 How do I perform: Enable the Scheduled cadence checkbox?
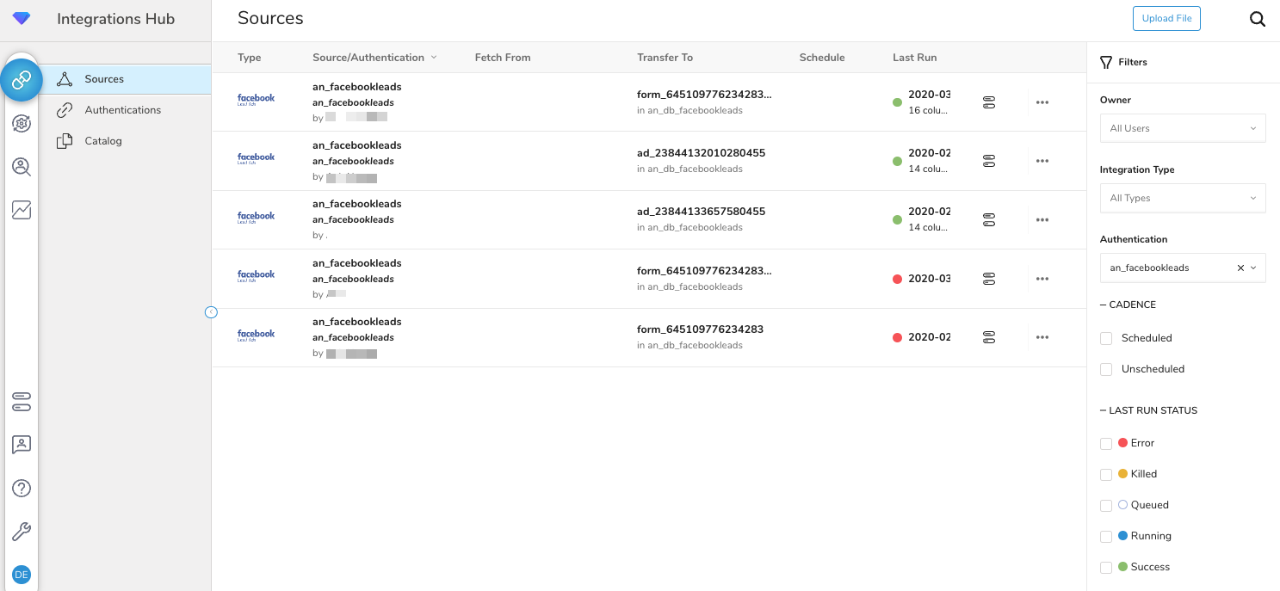1106,338
